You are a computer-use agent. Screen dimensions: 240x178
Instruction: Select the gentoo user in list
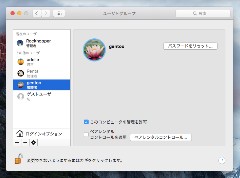coord(42,85)
